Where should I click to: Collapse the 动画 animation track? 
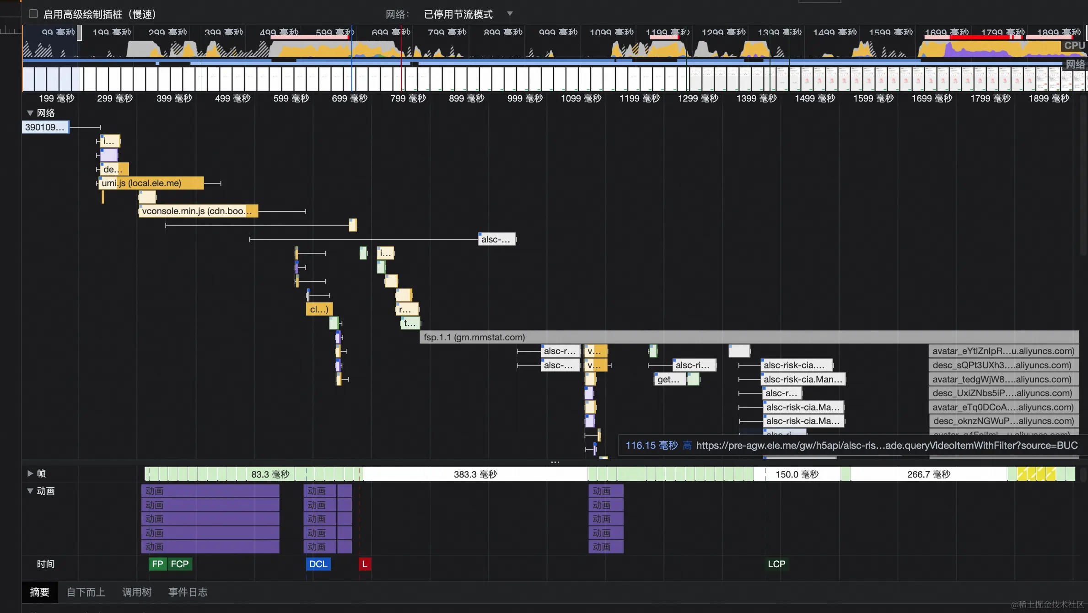30,491
